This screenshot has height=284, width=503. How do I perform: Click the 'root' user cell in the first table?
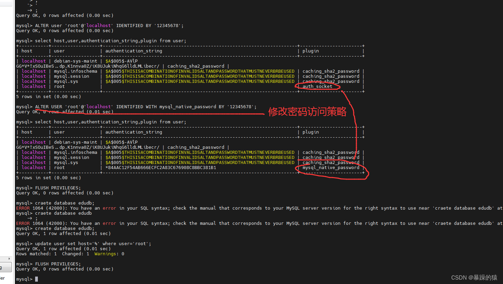coord(59,87)
